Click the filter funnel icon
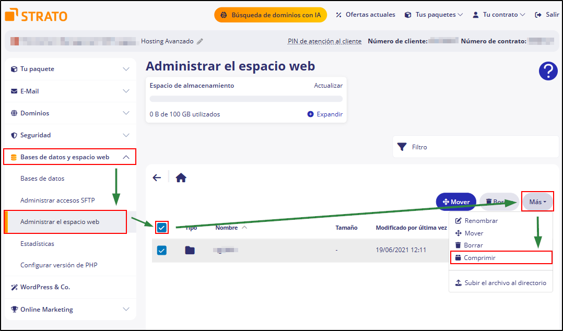 402,147
